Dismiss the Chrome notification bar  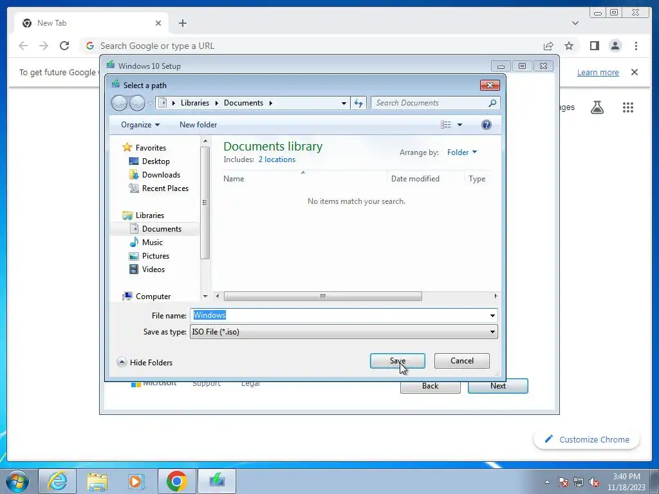tap(634, 72)
